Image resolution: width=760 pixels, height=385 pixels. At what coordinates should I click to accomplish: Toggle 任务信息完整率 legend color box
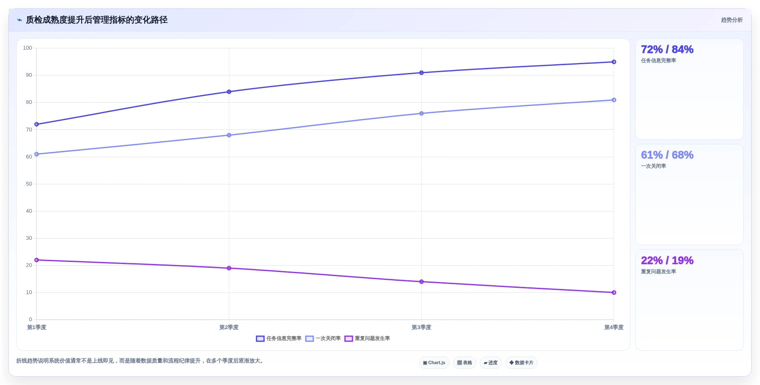(260, 339)
